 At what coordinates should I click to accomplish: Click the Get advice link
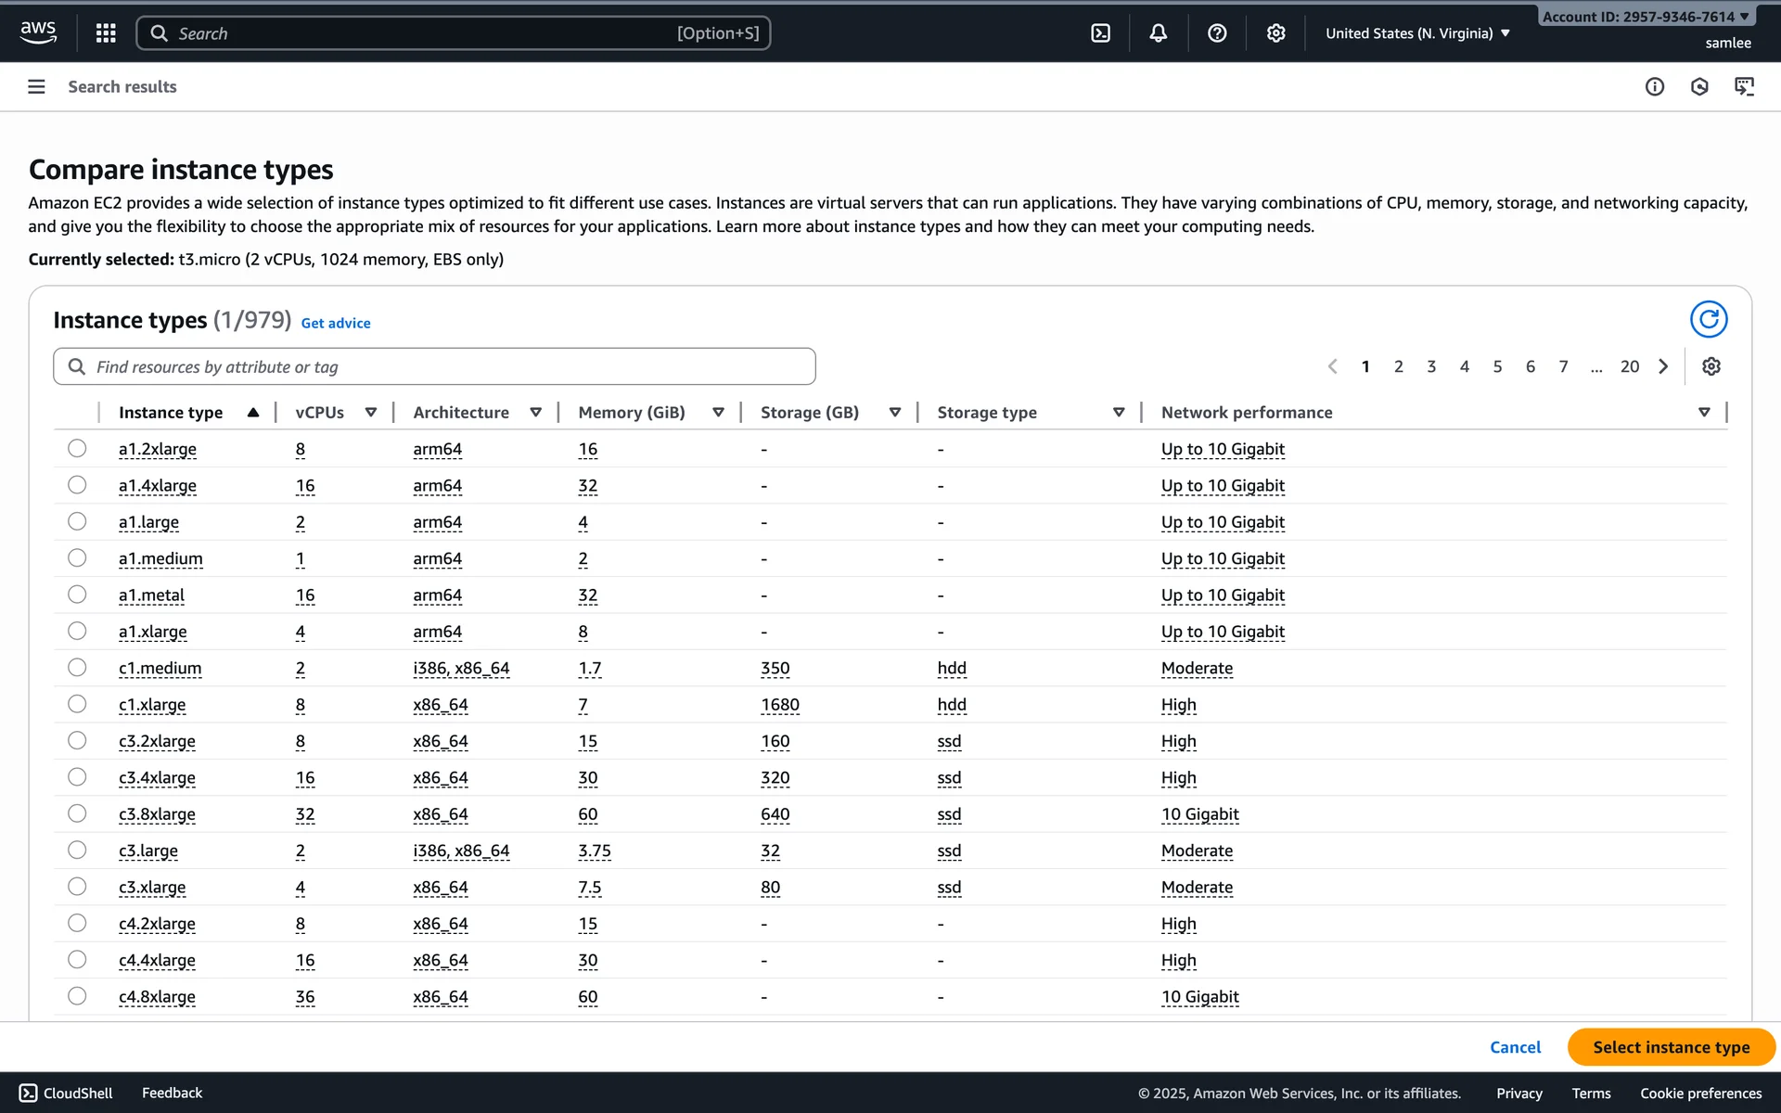(336, 323)
